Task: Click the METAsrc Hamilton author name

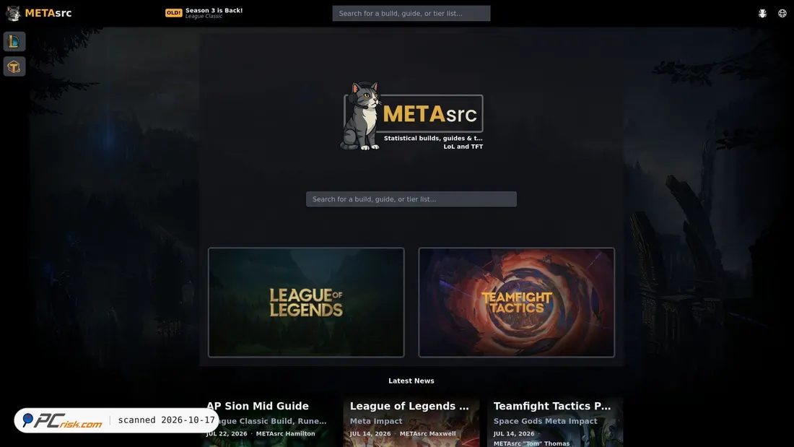Action: click(286, 434)
